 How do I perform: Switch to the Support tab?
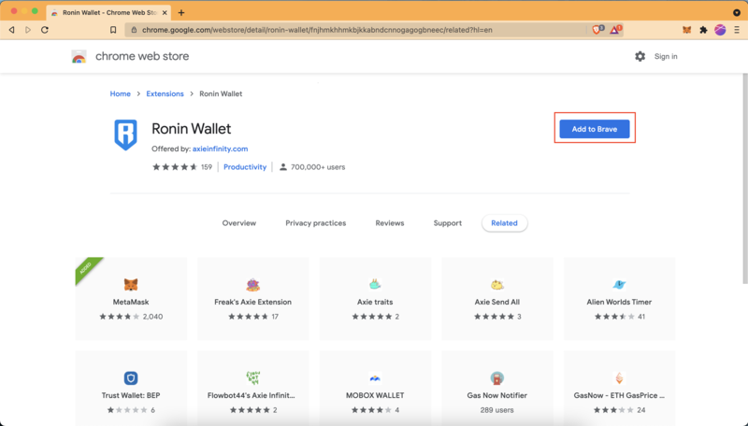448,223
